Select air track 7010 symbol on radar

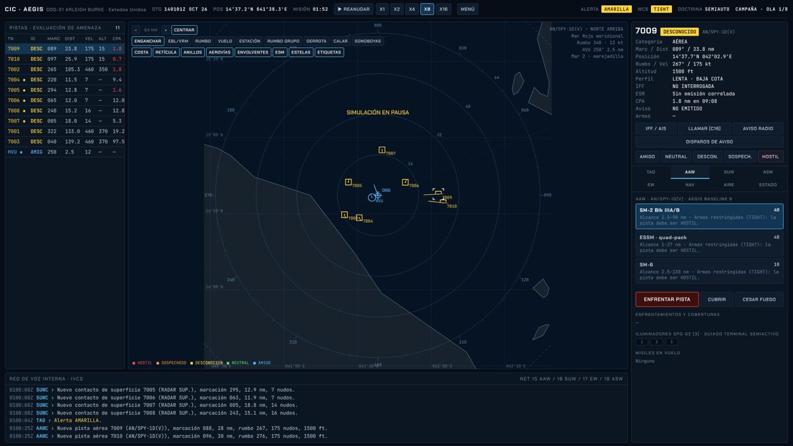point(443,202)
